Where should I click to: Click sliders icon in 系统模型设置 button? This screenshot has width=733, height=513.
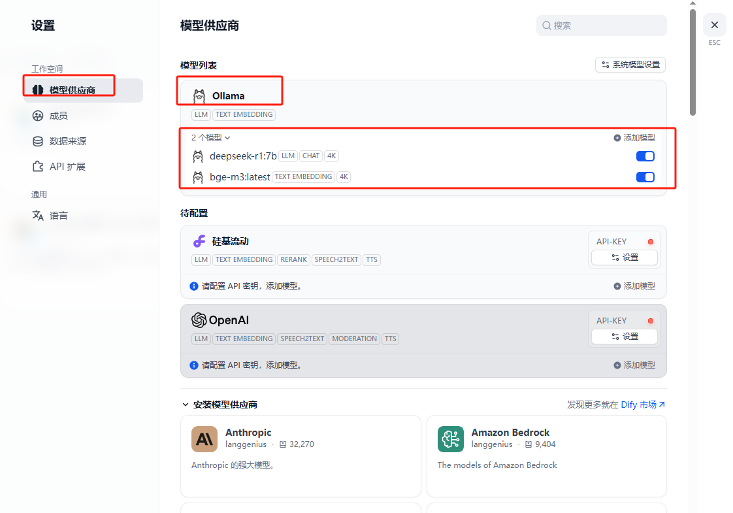tap(606, 65)
